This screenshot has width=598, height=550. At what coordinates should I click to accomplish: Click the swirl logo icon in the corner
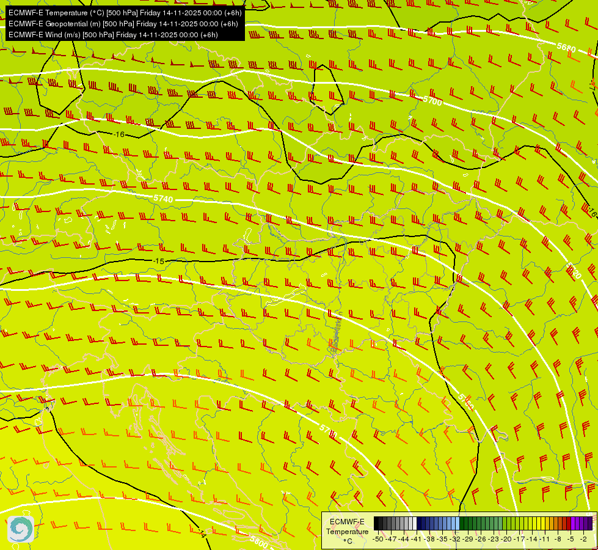(x=21, y=529)
